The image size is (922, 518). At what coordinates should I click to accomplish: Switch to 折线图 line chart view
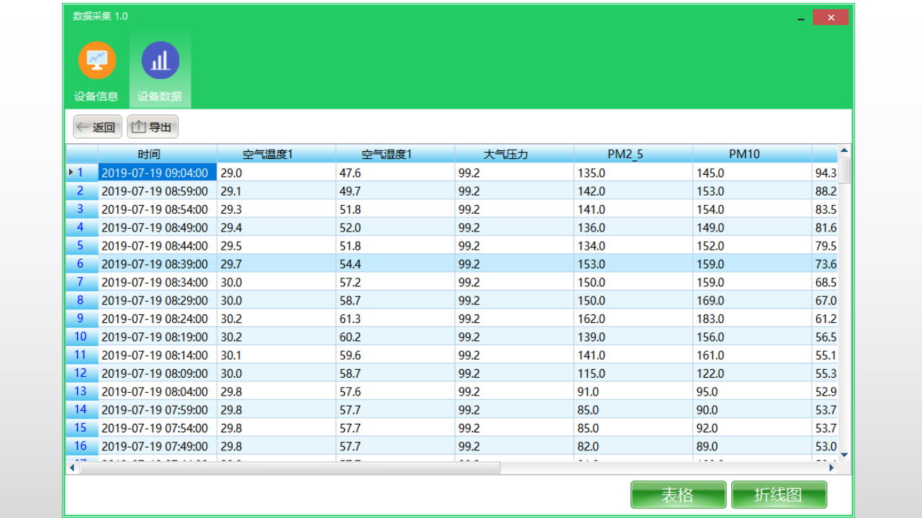[779, 495]
